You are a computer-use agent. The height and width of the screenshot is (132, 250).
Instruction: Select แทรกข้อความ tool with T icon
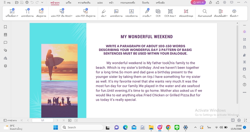click(x=27, y=13)
